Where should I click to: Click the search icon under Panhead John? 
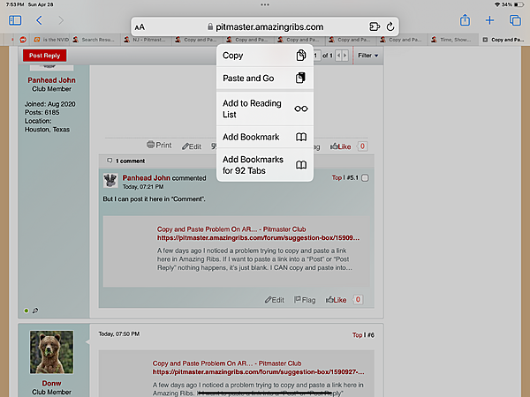point(35,311)
